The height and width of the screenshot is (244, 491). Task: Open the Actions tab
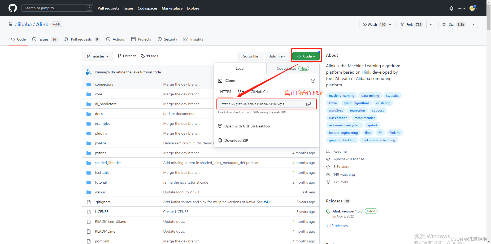[x=115, y=39]
